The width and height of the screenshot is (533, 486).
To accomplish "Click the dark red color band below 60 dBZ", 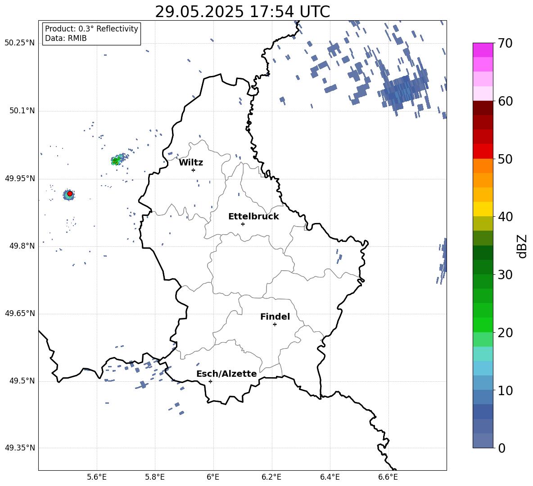I will pos(483,108).
